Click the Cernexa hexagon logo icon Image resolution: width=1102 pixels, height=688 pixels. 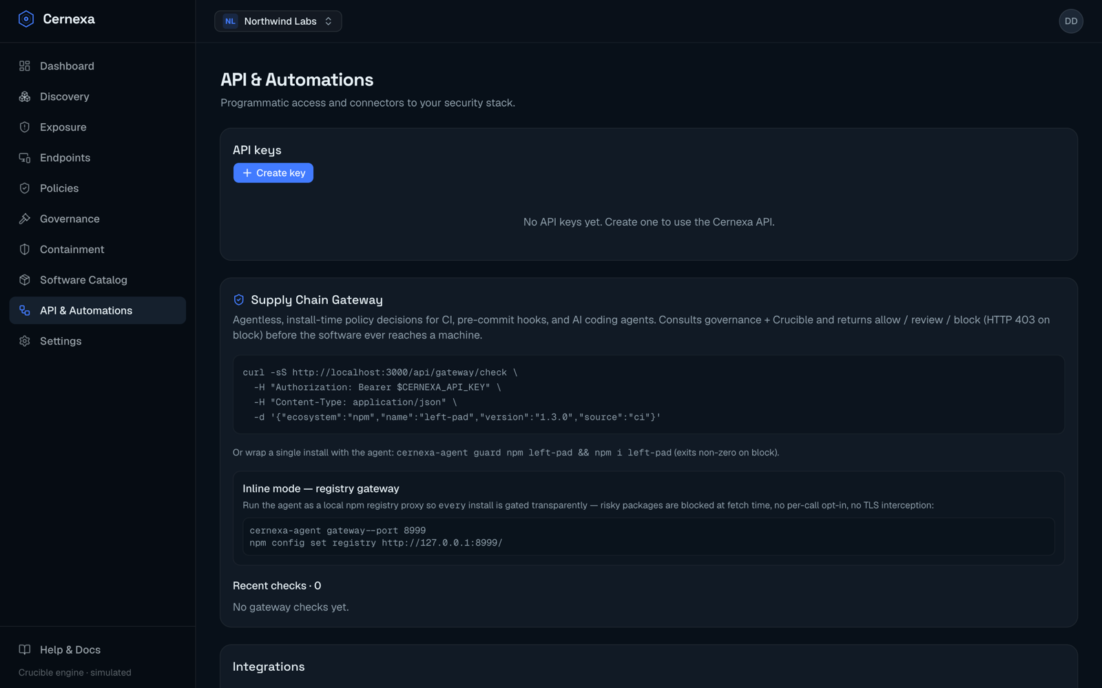pos(26,19)
